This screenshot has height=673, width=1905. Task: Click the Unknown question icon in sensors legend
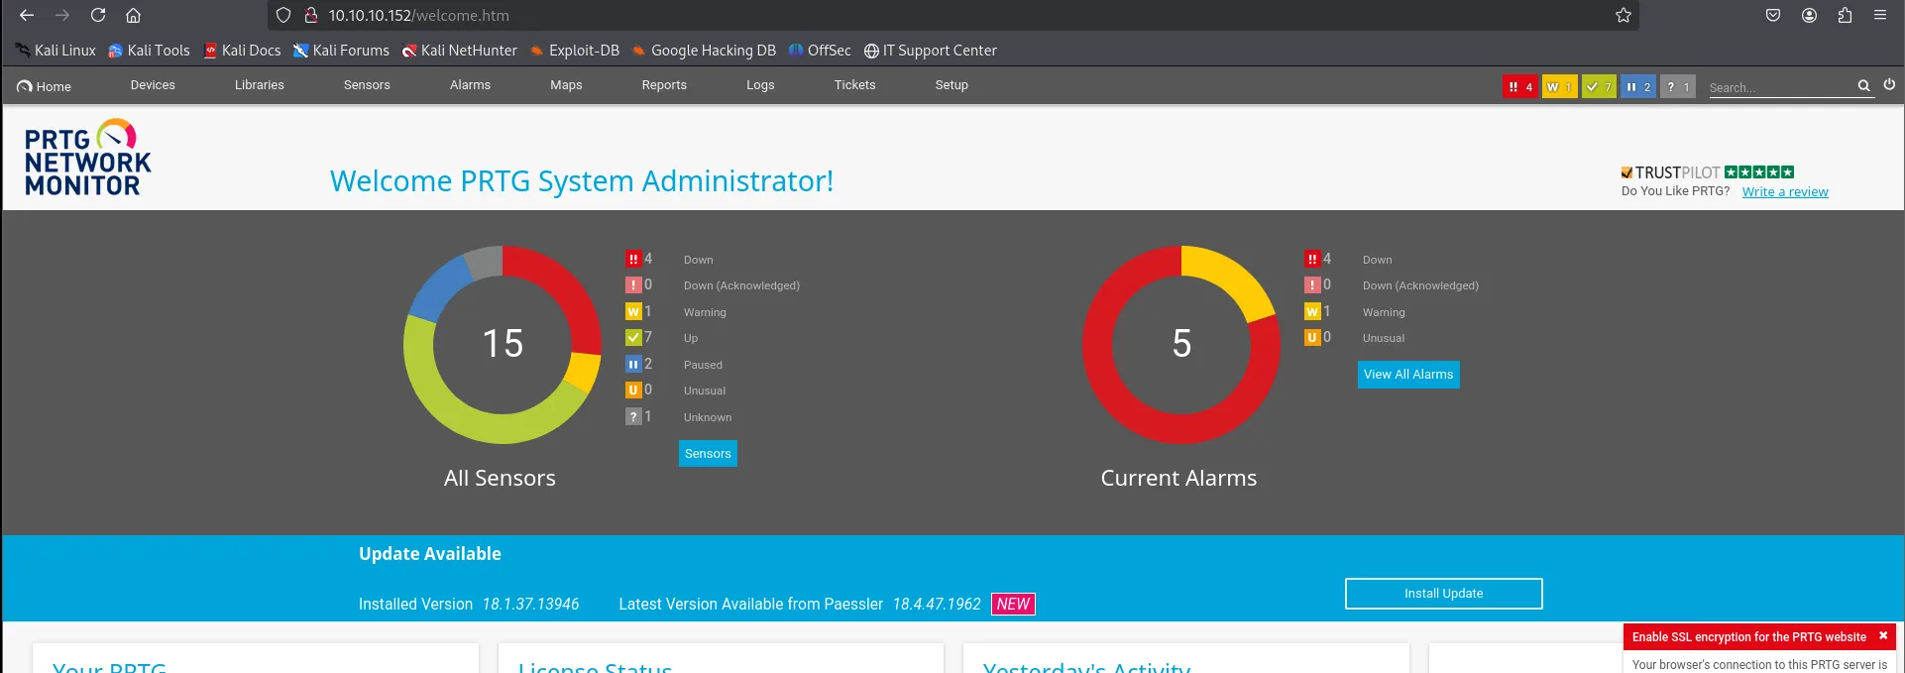point(633,416)
